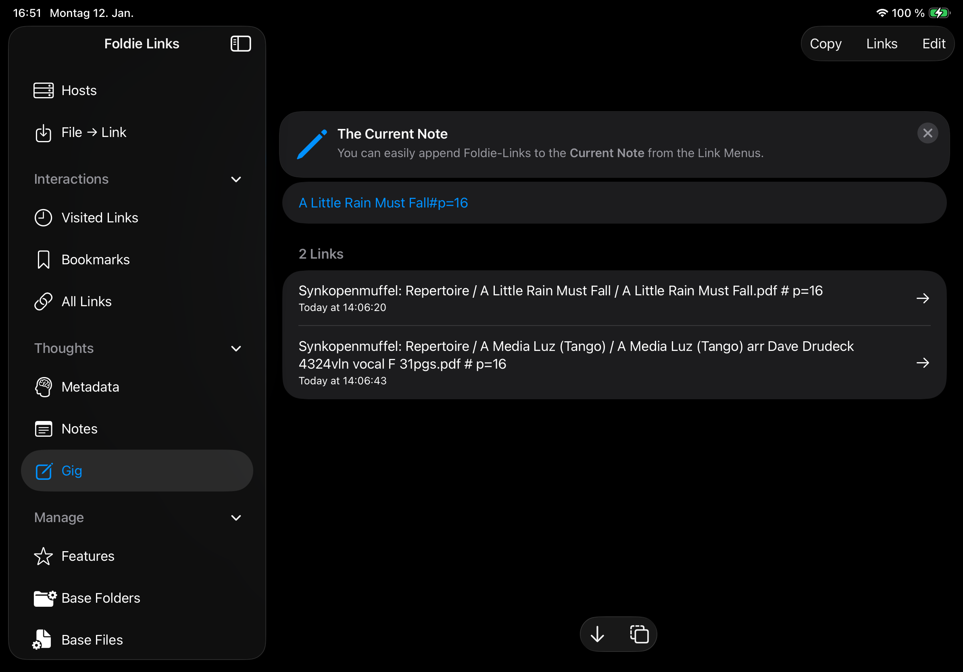This screenshot has width=963, height=672.
Task: Open the Hosts section
Action: pos(79,91)
